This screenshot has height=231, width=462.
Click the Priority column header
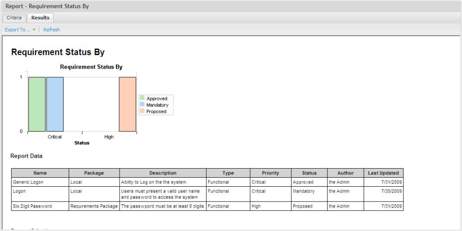click(270, 173)
